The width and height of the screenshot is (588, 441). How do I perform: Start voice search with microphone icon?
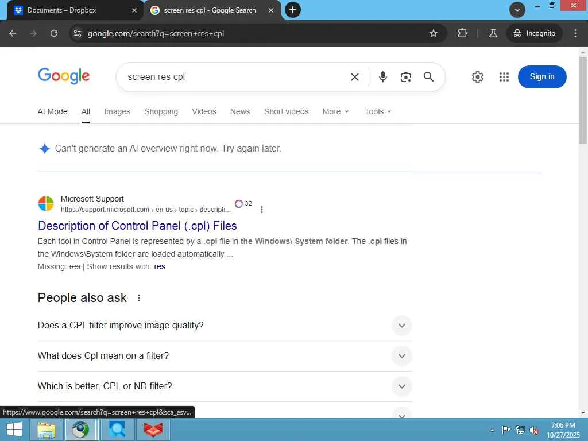point(382,77)
